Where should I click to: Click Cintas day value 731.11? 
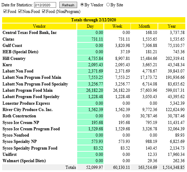click(x=97, y=39)
